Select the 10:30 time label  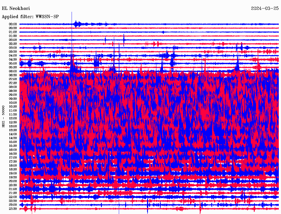tap(13, 107)
